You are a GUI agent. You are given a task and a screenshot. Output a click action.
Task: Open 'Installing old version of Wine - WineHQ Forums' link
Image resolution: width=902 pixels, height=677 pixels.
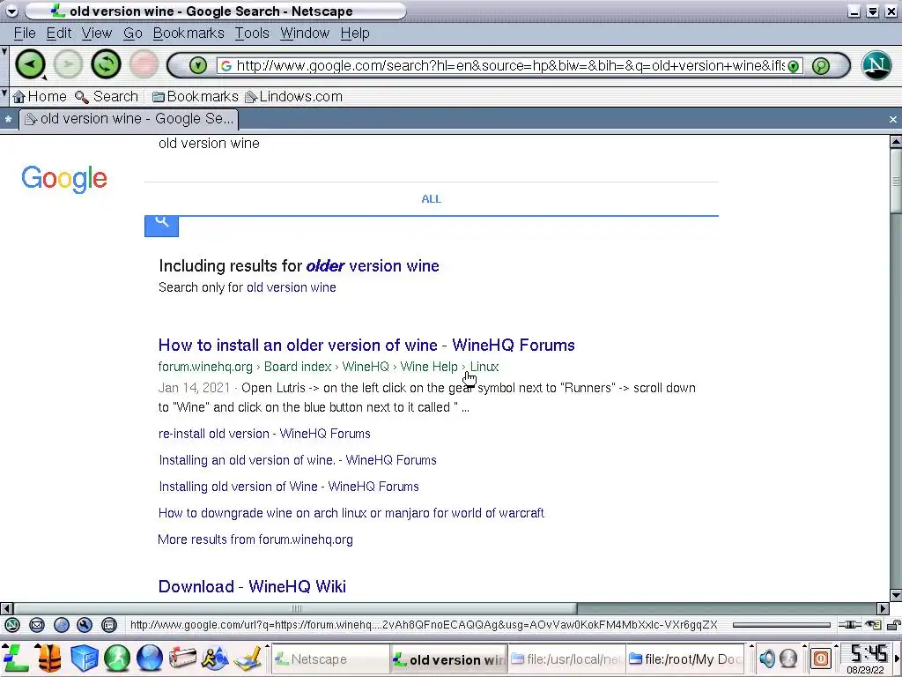[289, 487]
